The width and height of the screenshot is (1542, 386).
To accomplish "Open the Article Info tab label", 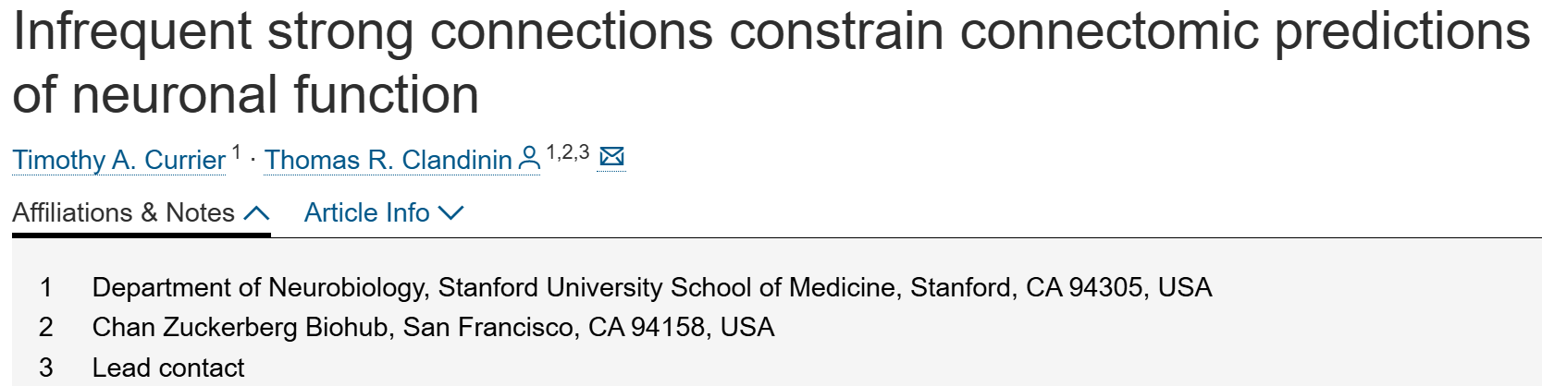I will click(x=366, y=213).
